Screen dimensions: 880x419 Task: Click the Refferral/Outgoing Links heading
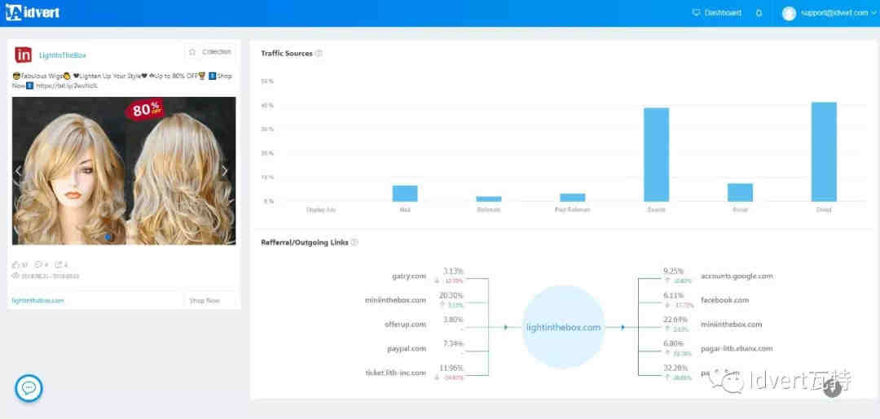[x=305, y=242]
